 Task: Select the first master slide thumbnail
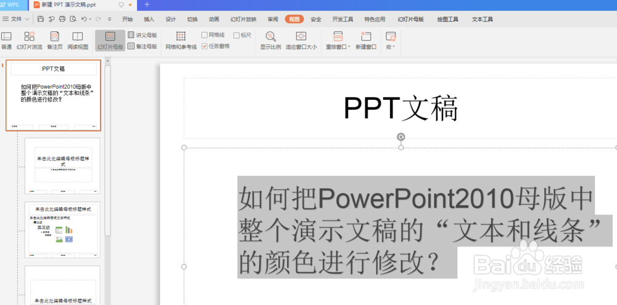tap(53, 96)
